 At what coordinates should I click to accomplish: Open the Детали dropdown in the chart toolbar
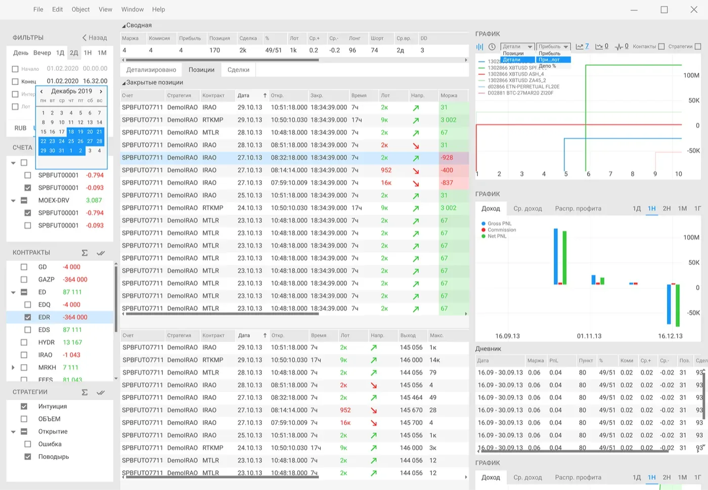[517, 47]
